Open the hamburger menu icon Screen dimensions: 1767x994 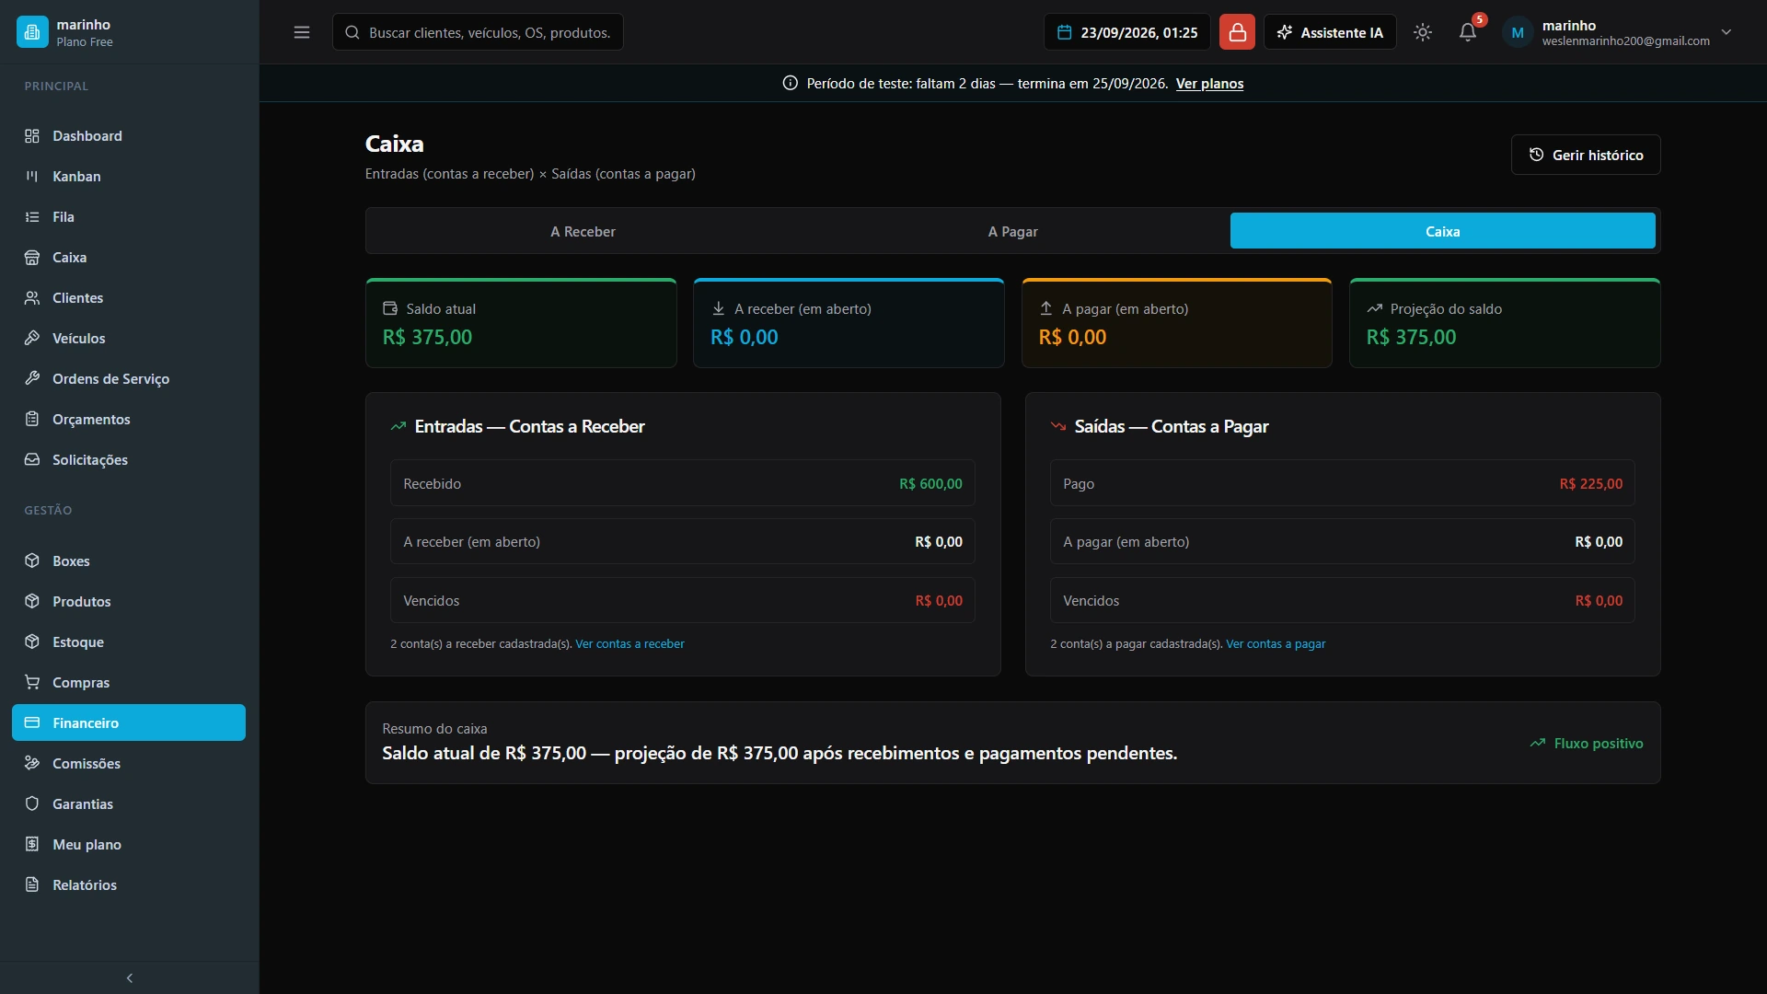[x=302, y=32]
